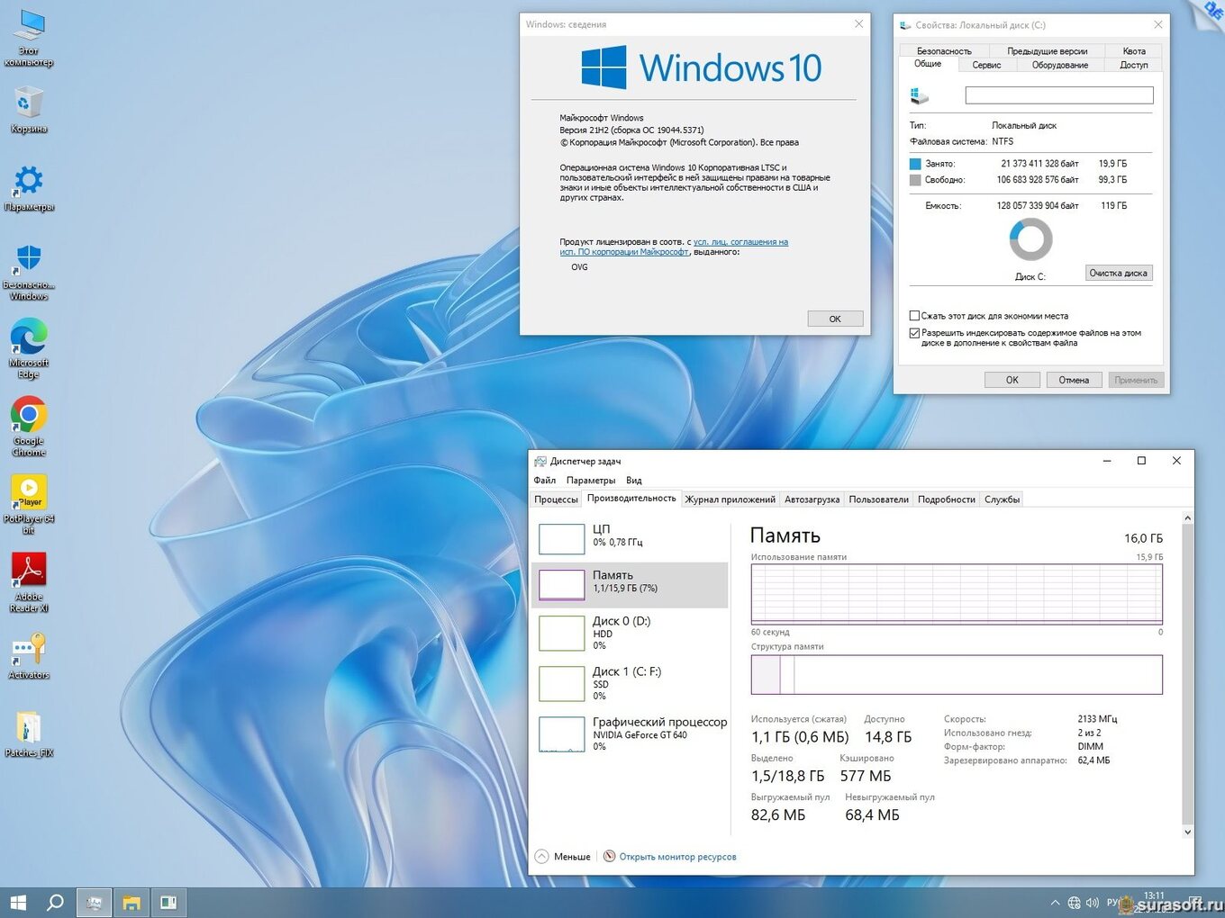Open the Recycle Bin desktop icon
Viewport: 1225px width, 918px height.
pos(29,110)
